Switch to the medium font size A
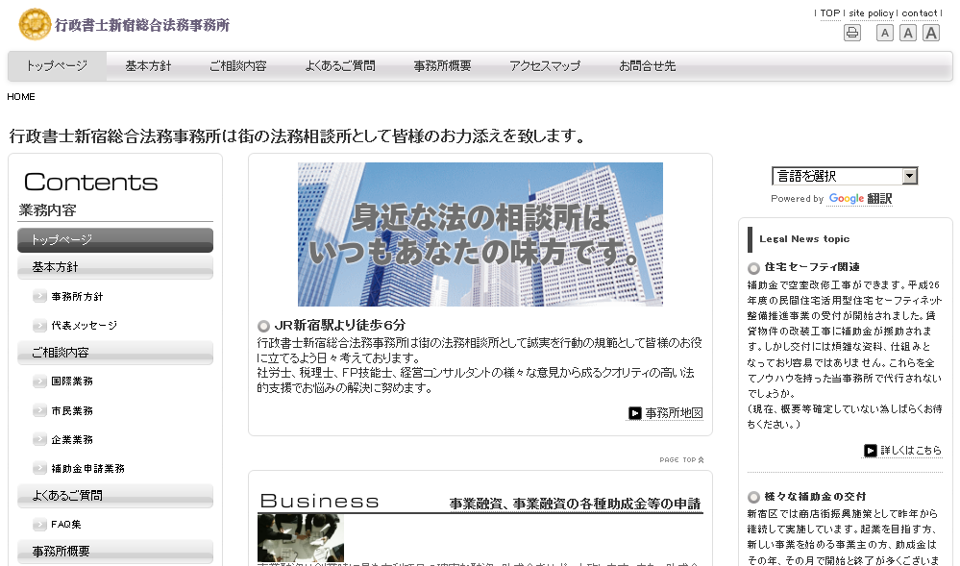Screen dimensions: 960x566 (x=907, y=32)
